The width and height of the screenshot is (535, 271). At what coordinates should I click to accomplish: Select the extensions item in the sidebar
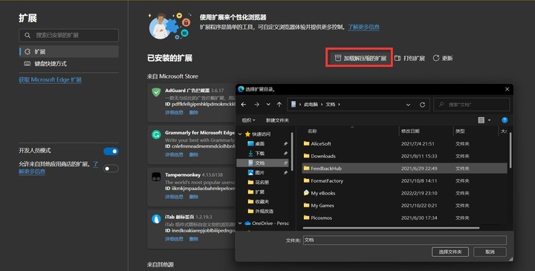point(68,51)
